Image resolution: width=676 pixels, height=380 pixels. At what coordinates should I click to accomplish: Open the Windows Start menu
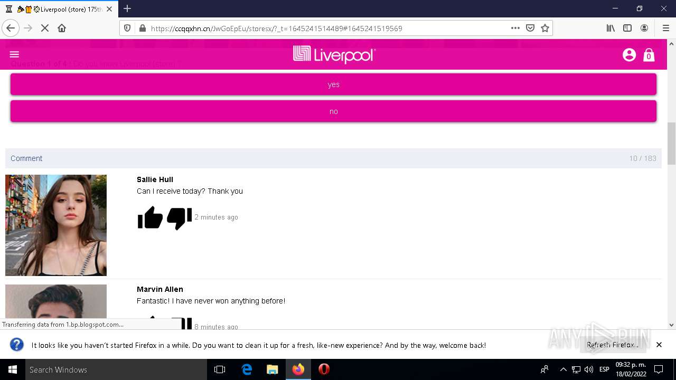pyautogui.click(x=13, y=369)
